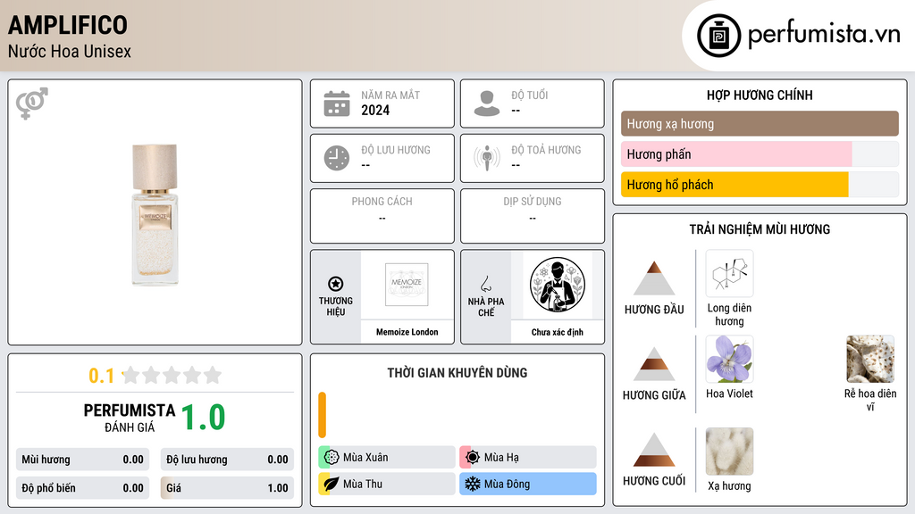Click the Hợp hương chính heading
Viewport: 915px width, 514px height.
(x=760, y=95)
